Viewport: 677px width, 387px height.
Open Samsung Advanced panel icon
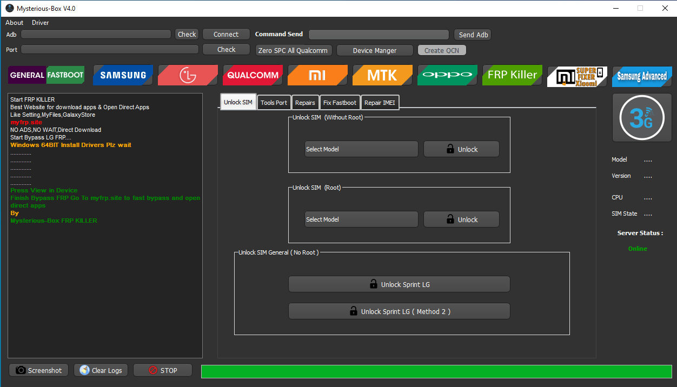642,77
